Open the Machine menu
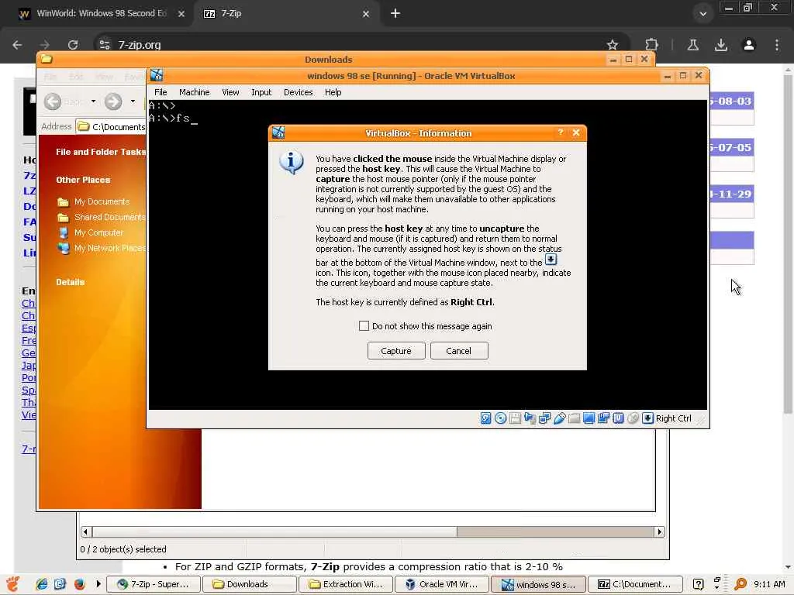This screenshot has height=595, width=794. (194, 92)
